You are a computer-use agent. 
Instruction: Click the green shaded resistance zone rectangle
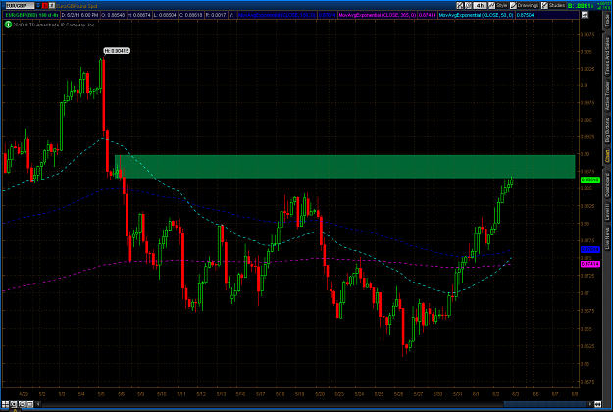coord(345,167)
